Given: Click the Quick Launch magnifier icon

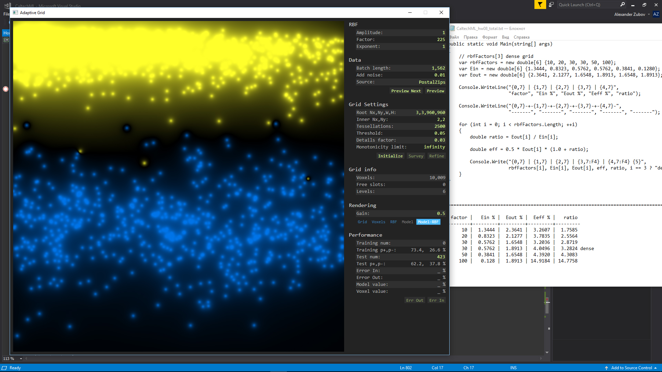Looking at the screenshot, I should click(x=622, y=4).
